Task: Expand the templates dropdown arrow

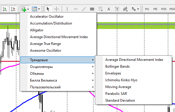Action: [39, 9]
